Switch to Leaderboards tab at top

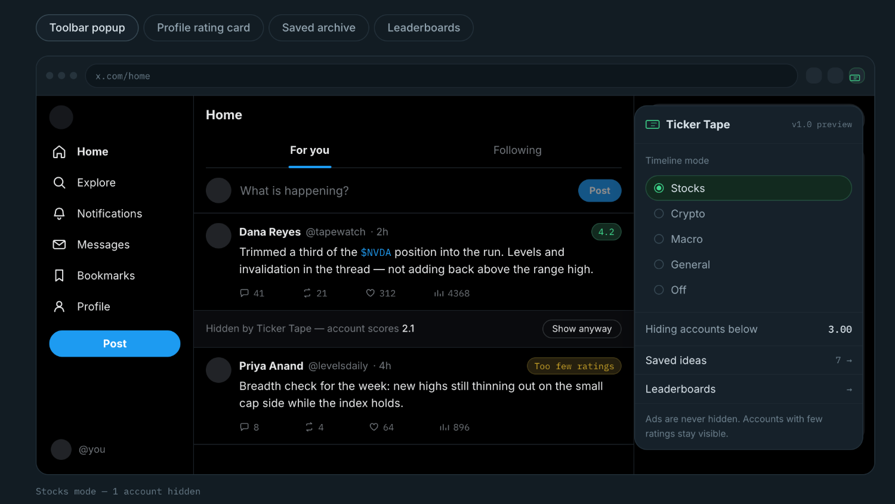coord(424,28)
